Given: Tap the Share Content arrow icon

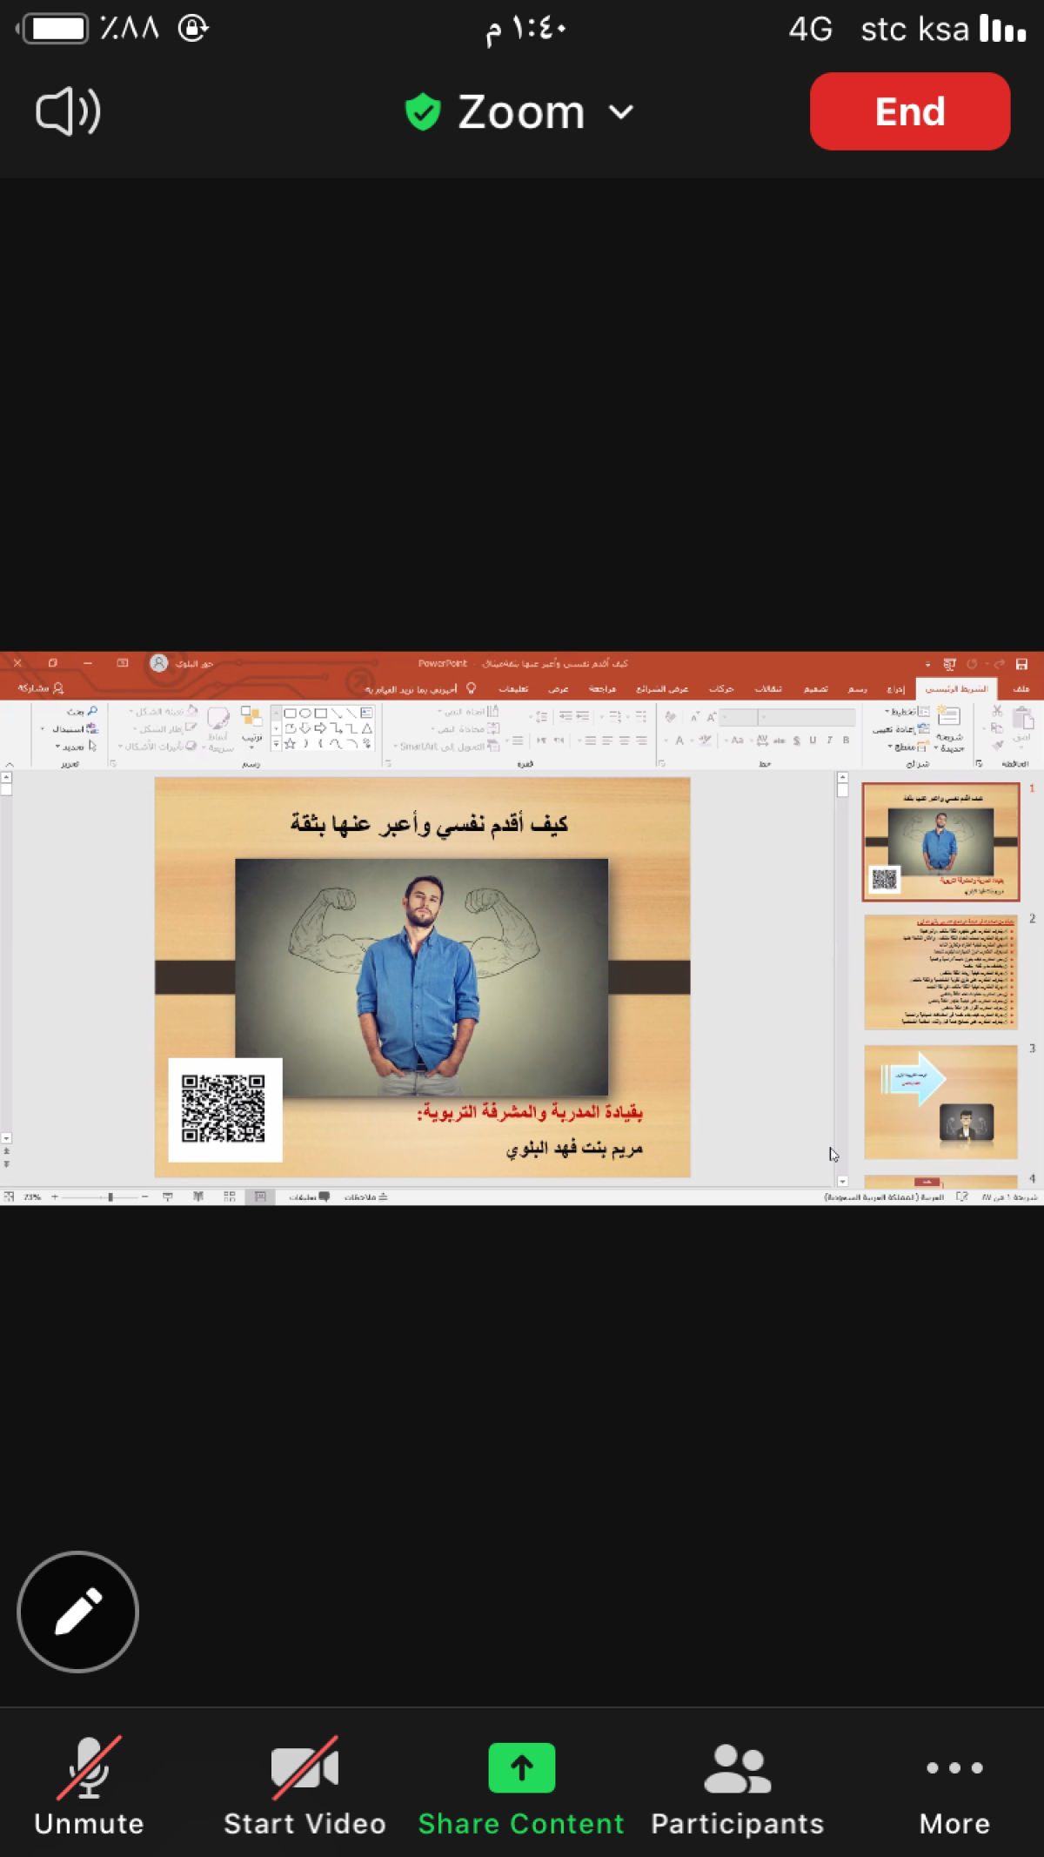Looking at the screenshot, I should [x=521, y=1767].
